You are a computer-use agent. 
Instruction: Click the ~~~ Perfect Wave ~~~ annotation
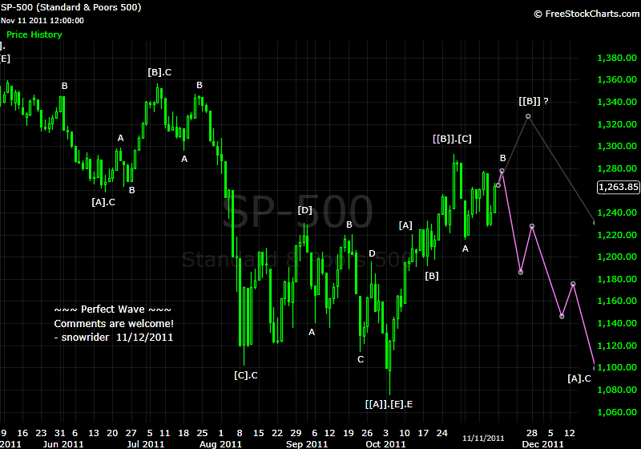pyautogui.click(x=113, y=309)
